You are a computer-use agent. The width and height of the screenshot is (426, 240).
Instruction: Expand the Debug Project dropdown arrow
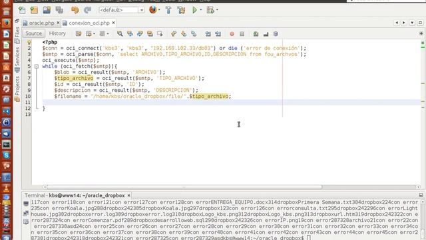pos(217,10)
